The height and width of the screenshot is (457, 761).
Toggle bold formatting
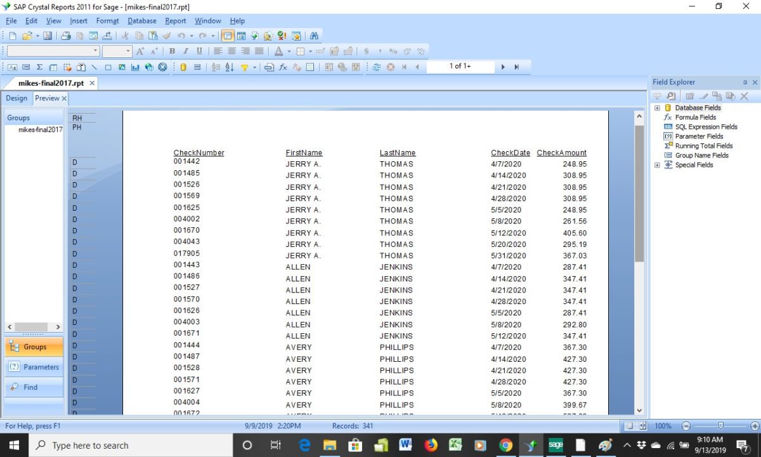pyautogui.click(x=172, y=51)
